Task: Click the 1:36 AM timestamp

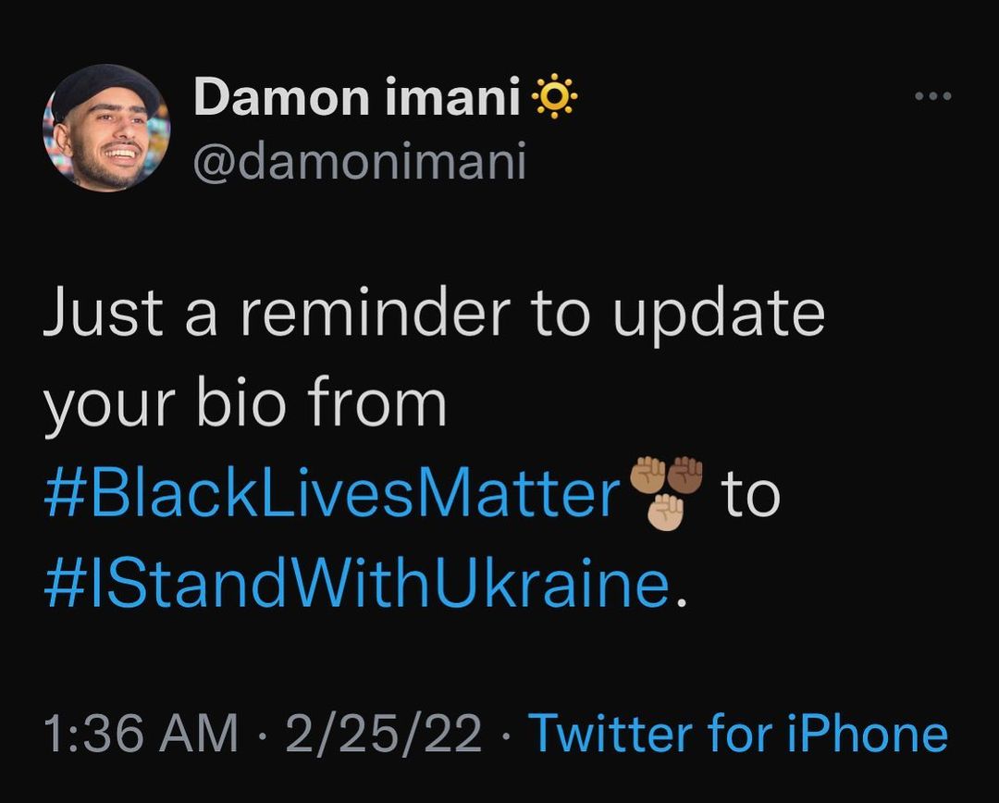Action: coord(142,735)
